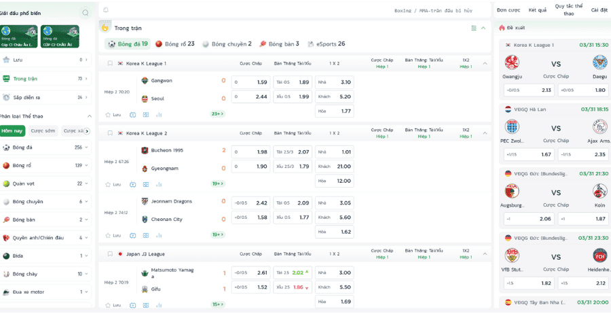Viewport: 611px width, 314px height.
Task: Select Khách odds 5.50 for Gifu
Action: click(x=334, y=287)
